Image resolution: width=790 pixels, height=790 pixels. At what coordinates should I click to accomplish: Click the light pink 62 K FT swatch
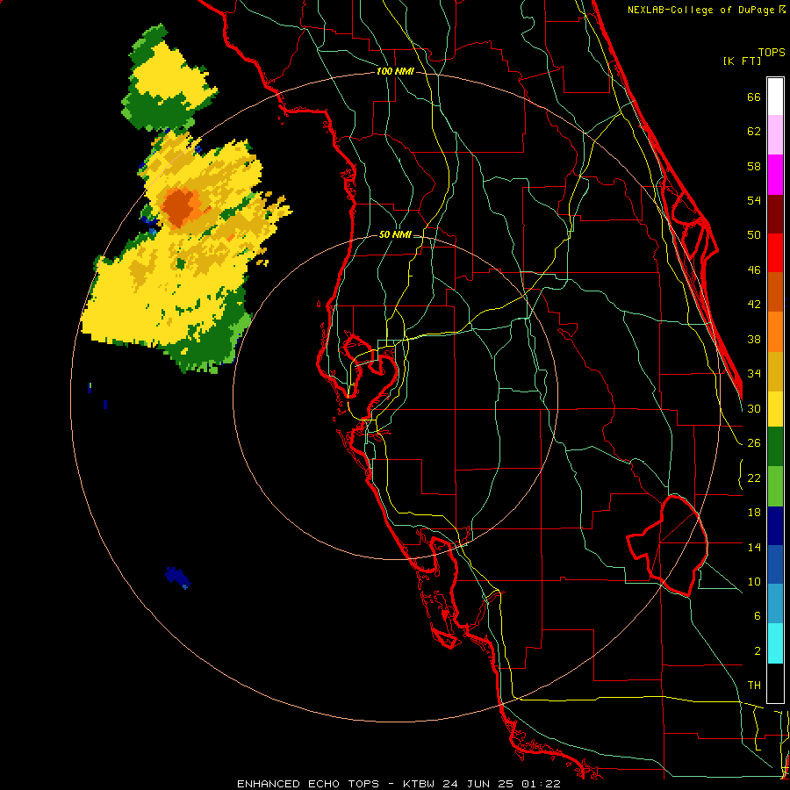click(x=775, y=135)
